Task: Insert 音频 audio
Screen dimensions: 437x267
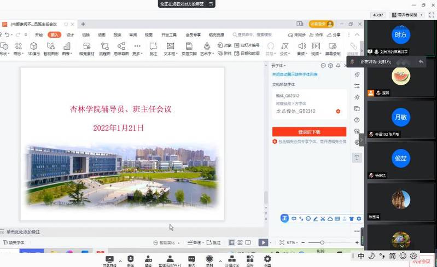Action: click(302, 49)
